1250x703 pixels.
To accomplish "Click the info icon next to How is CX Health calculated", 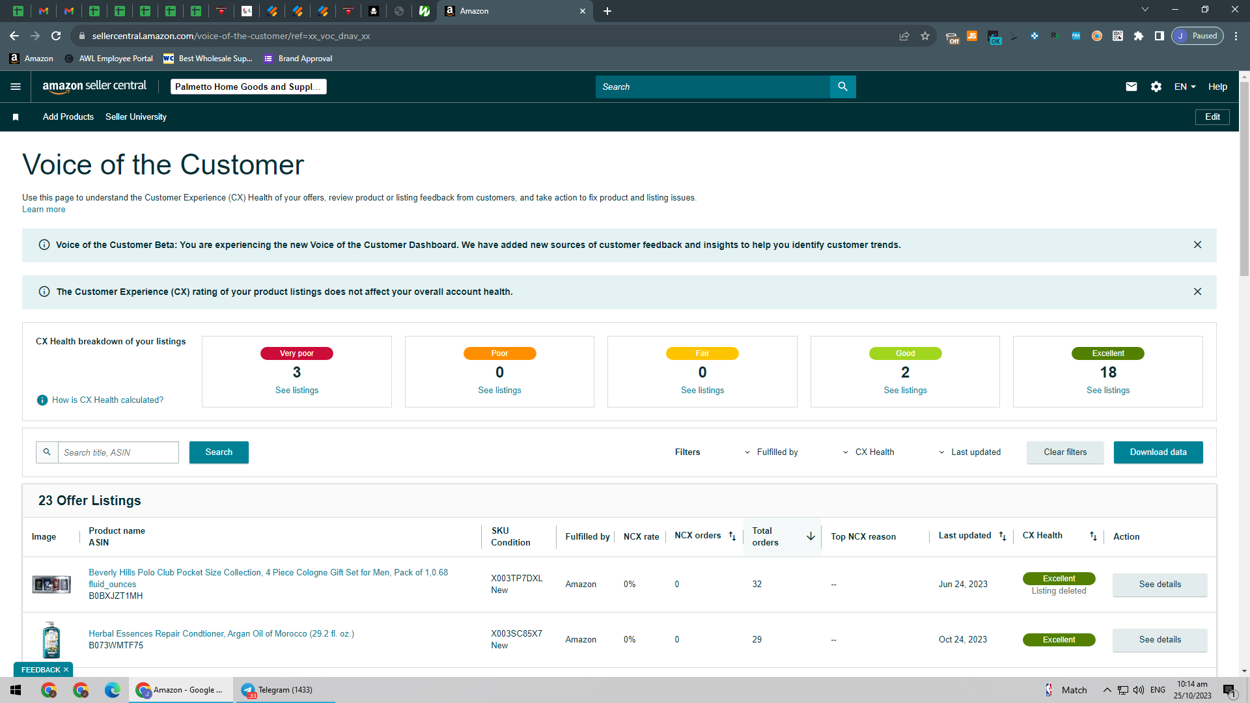I will [42, 400].
